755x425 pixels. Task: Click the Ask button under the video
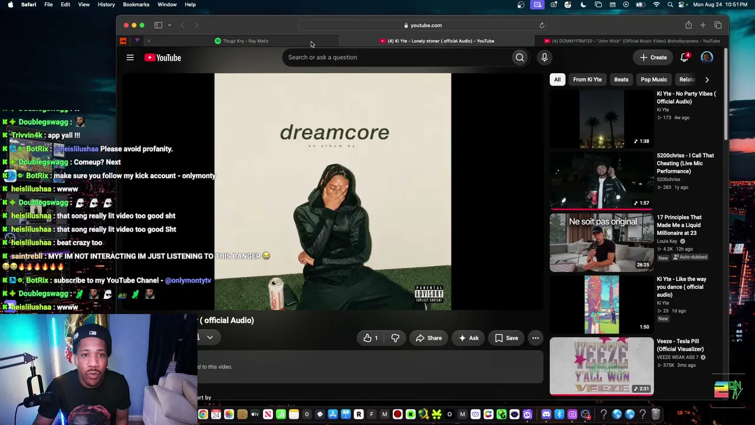[x=468, y=338]
